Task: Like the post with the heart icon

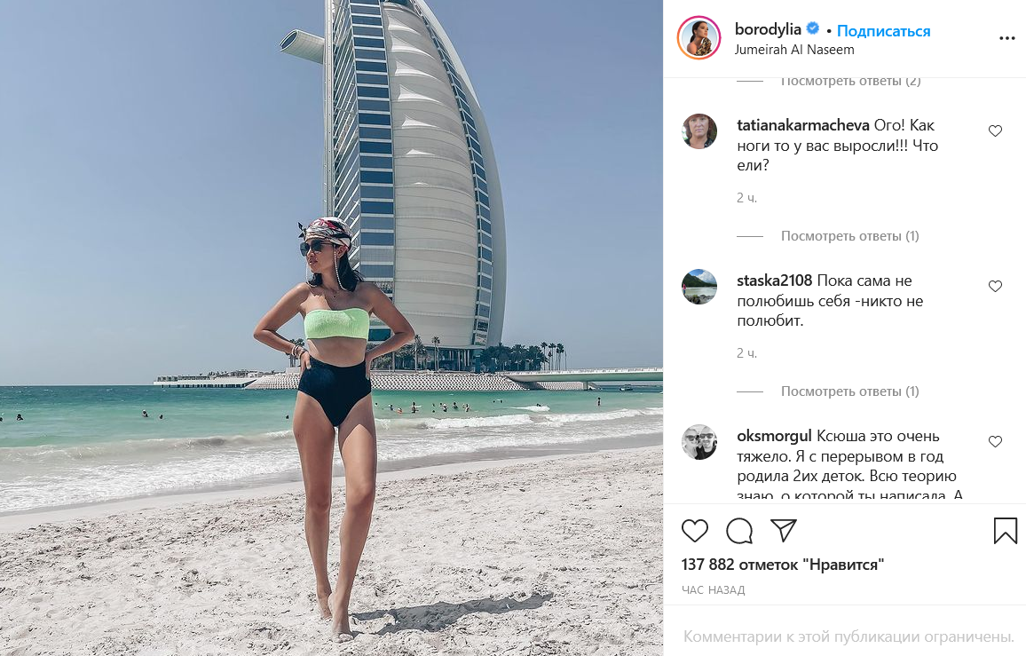Action: pos(694,531)
